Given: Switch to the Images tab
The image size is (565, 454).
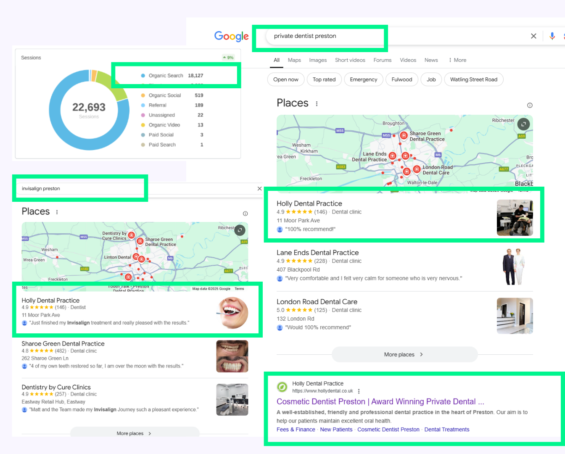Looking at the screenshot, I should pyautogui.click(x=318, y=60).
